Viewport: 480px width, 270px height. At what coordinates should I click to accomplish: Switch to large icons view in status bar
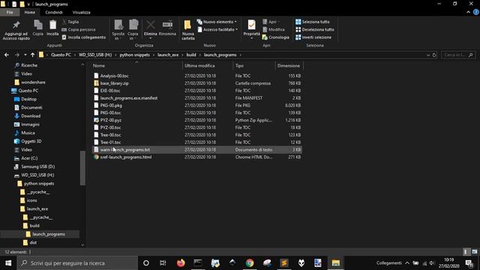(x=475, y=252)
